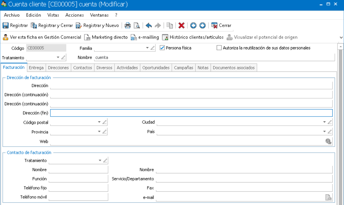This screenshot has width=344, height=205.
Task: Open the Código postal dropdown
Action: [x=99, y=122]
